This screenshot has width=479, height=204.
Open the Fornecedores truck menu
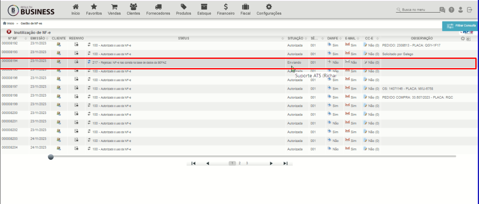(158, 9)
